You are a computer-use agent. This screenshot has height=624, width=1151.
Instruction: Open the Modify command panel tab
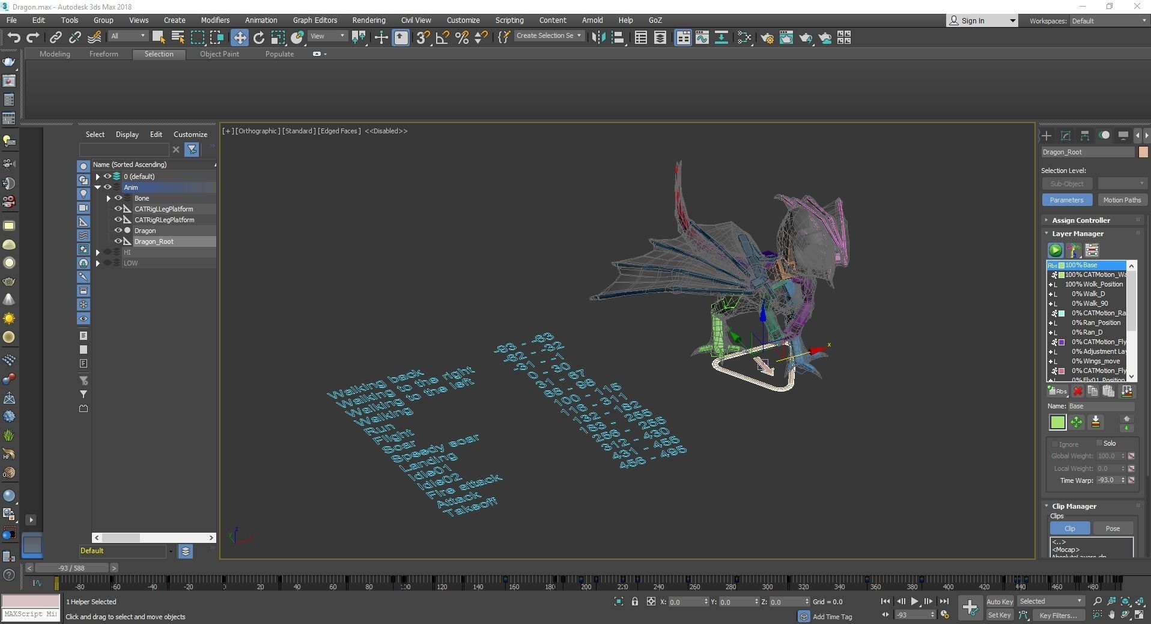1066,136
